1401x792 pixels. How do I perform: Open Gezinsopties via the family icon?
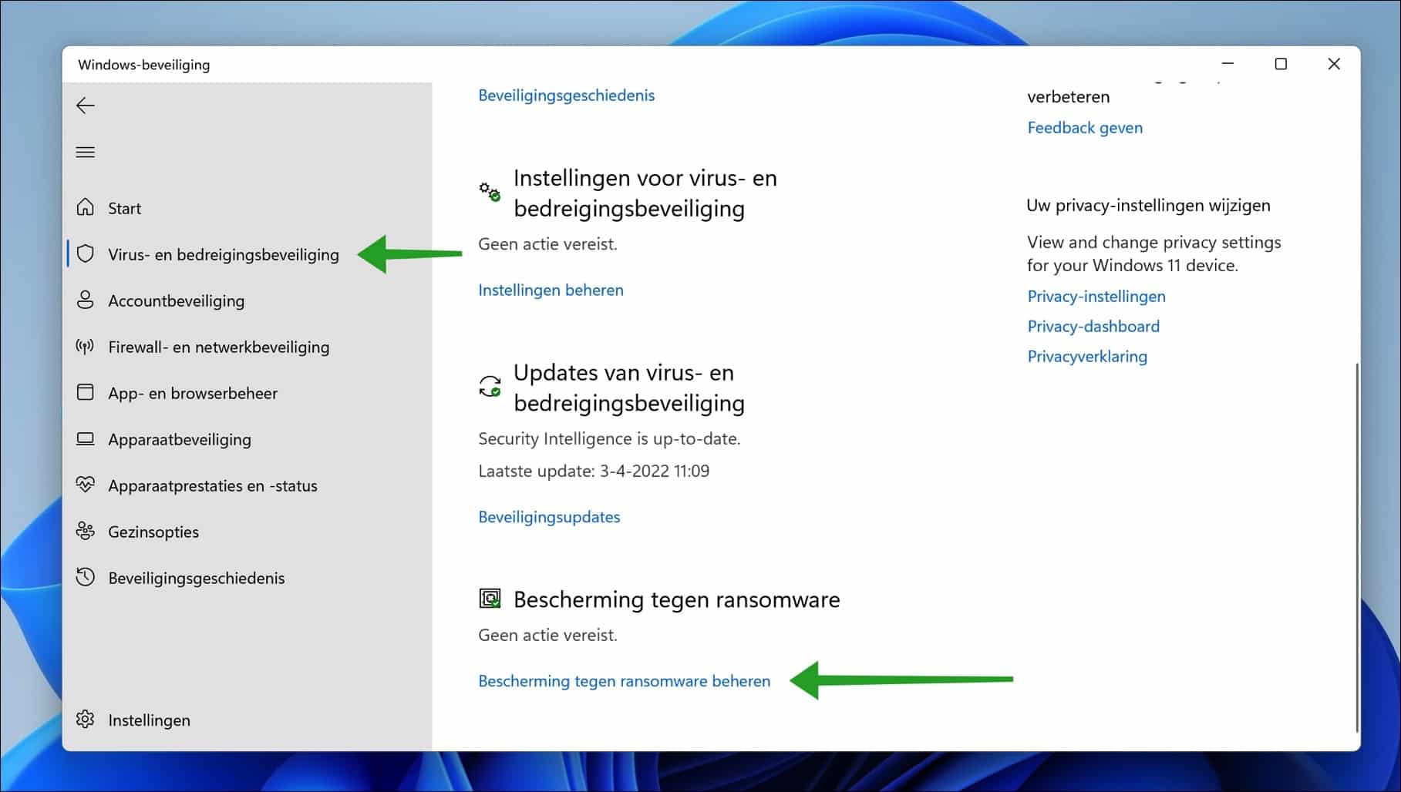[85, 532]
